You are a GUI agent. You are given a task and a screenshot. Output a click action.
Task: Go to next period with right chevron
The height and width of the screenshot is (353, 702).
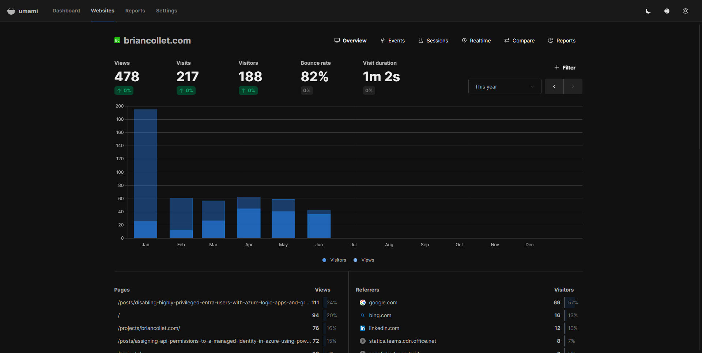[x=573, y=86]
